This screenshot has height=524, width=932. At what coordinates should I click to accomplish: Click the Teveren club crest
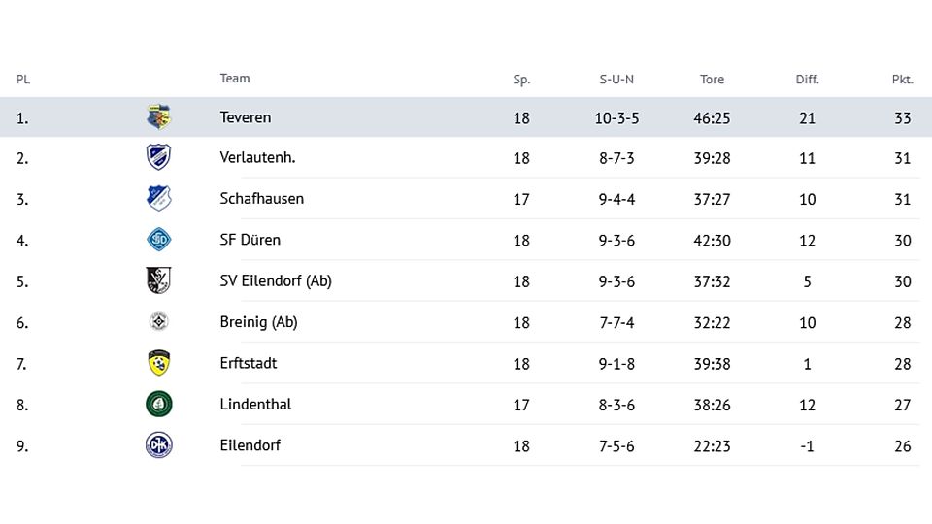(158, 116)
